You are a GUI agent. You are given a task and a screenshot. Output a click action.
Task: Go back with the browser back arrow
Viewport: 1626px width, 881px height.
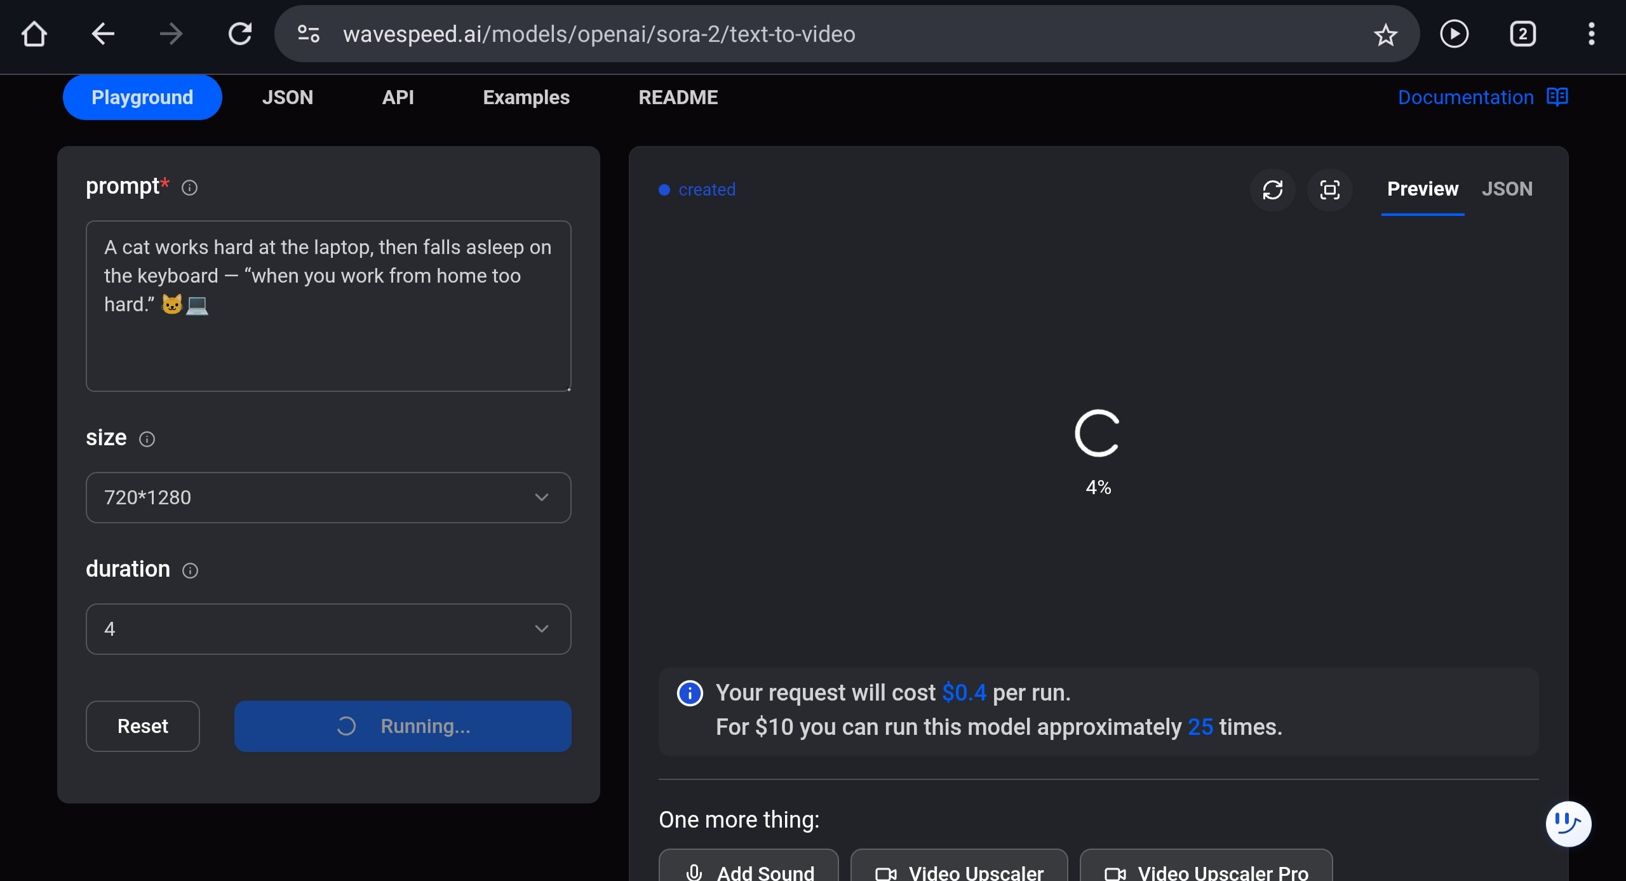click(103, 34)
